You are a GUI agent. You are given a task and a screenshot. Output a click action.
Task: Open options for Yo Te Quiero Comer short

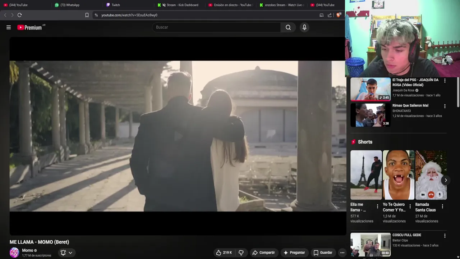point(410,206)
